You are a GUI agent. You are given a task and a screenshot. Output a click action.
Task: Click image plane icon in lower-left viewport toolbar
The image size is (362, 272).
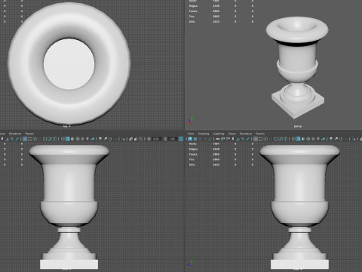coord(8,139)
